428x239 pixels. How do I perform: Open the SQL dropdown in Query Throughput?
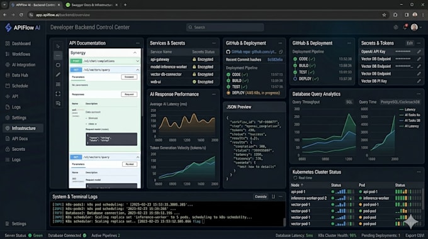pos(349,102)
